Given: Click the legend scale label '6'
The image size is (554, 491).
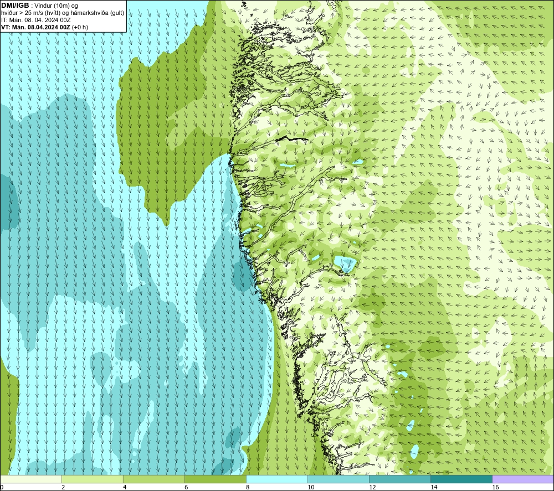Looking at the screenshot, I should point(186,488).
